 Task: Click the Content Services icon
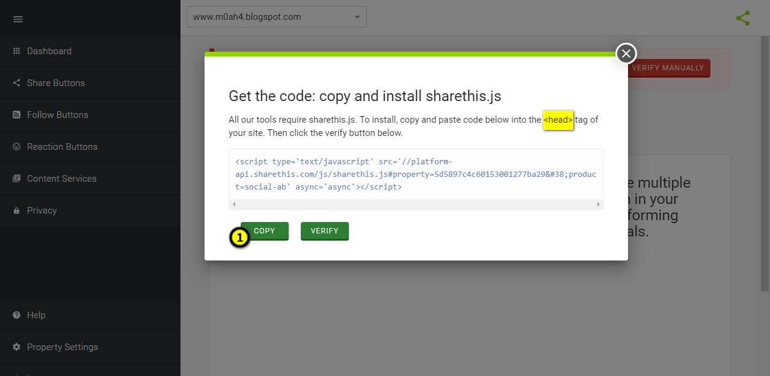pos(16,179)
